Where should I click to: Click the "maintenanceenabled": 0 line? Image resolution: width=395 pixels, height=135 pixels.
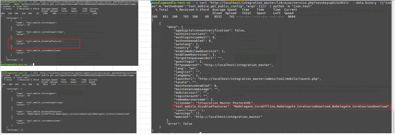pos(196,86)
